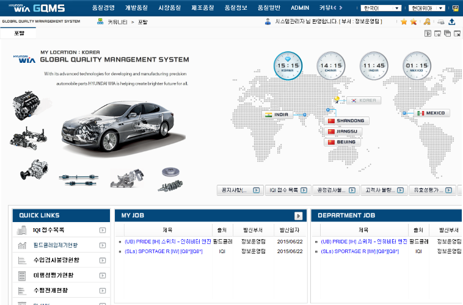Click the MY JOB expand arrow
The height and width of the screenshot is (305, 463).
tap(298, 216)
